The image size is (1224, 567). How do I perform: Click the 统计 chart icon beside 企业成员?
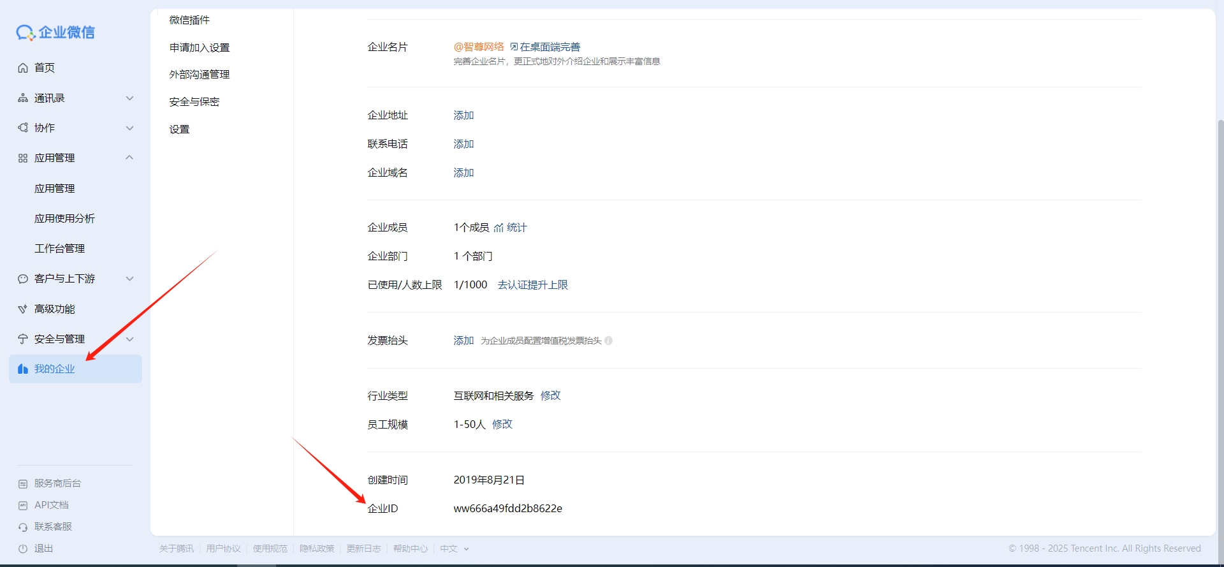point(499,228)
